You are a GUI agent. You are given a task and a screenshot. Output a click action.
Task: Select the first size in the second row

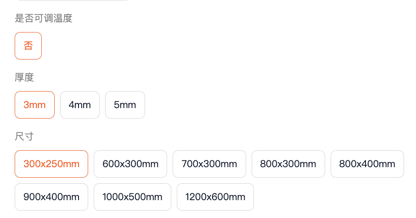[x=51, y=197]
